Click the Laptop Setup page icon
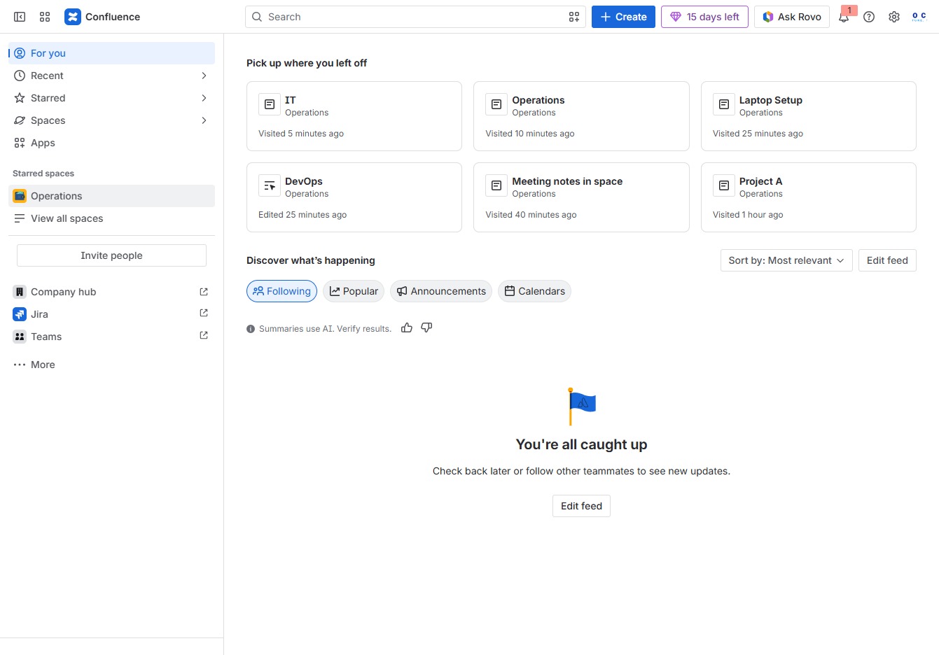Screen dimensions: 939x655 click(x=724, y=104)
